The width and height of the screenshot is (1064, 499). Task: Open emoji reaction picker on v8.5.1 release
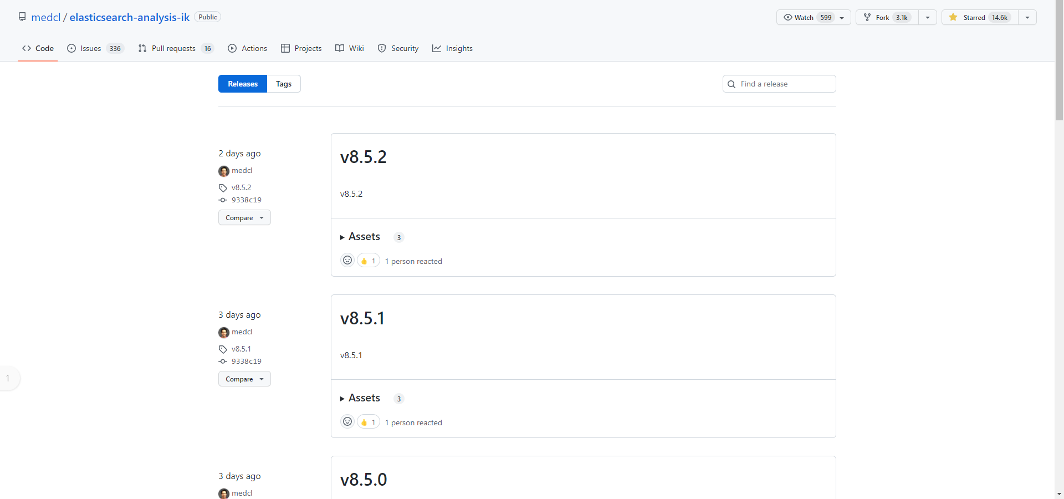[x=347, y=422]
